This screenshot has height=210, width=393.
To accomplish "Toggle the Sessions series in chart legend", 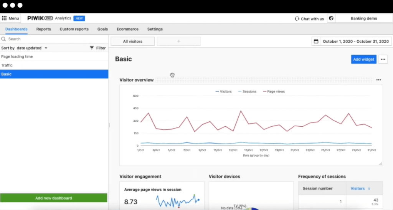I will (247, 91).
